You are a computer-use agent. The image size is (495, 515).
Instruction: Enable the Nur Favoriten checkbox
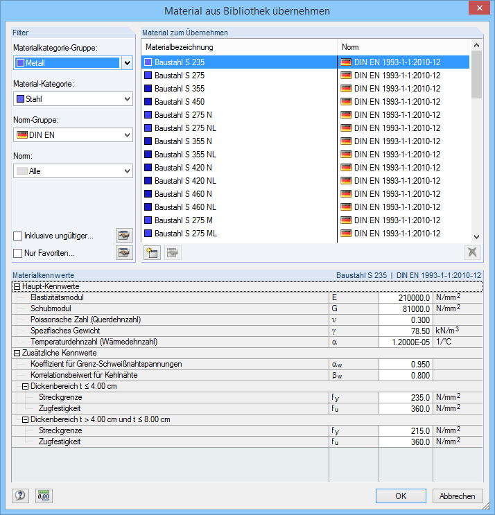click(x=17, y=253)
